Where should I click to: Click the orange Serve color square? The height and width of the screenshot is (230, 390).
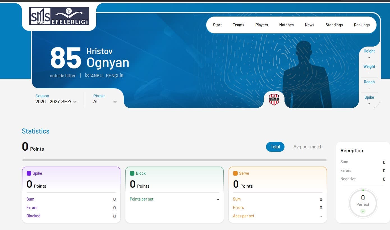235,173
